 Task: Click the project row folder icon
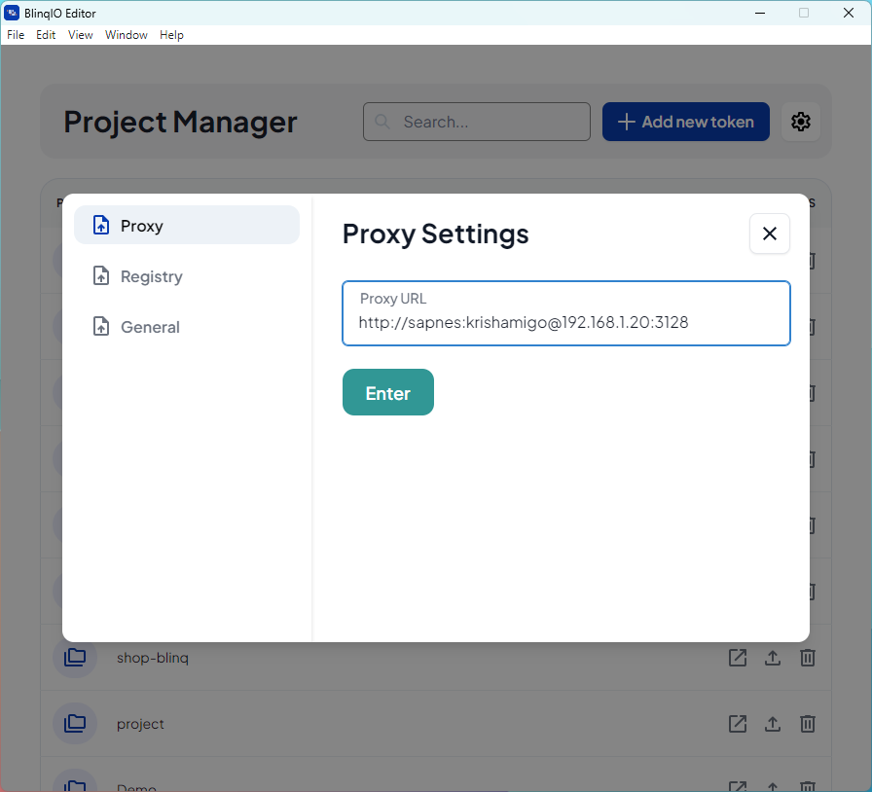[x=75, y=724]
